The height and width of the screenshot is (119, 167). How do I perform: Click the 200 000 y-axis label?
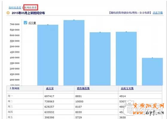(15, 80)
